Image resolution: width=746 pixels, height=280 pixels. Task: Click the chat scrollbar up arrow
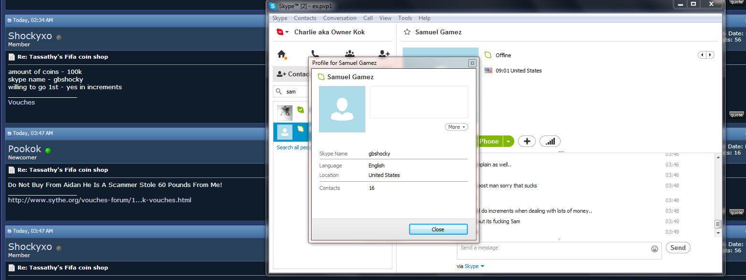pyautogui.click(x=717, y=156)
